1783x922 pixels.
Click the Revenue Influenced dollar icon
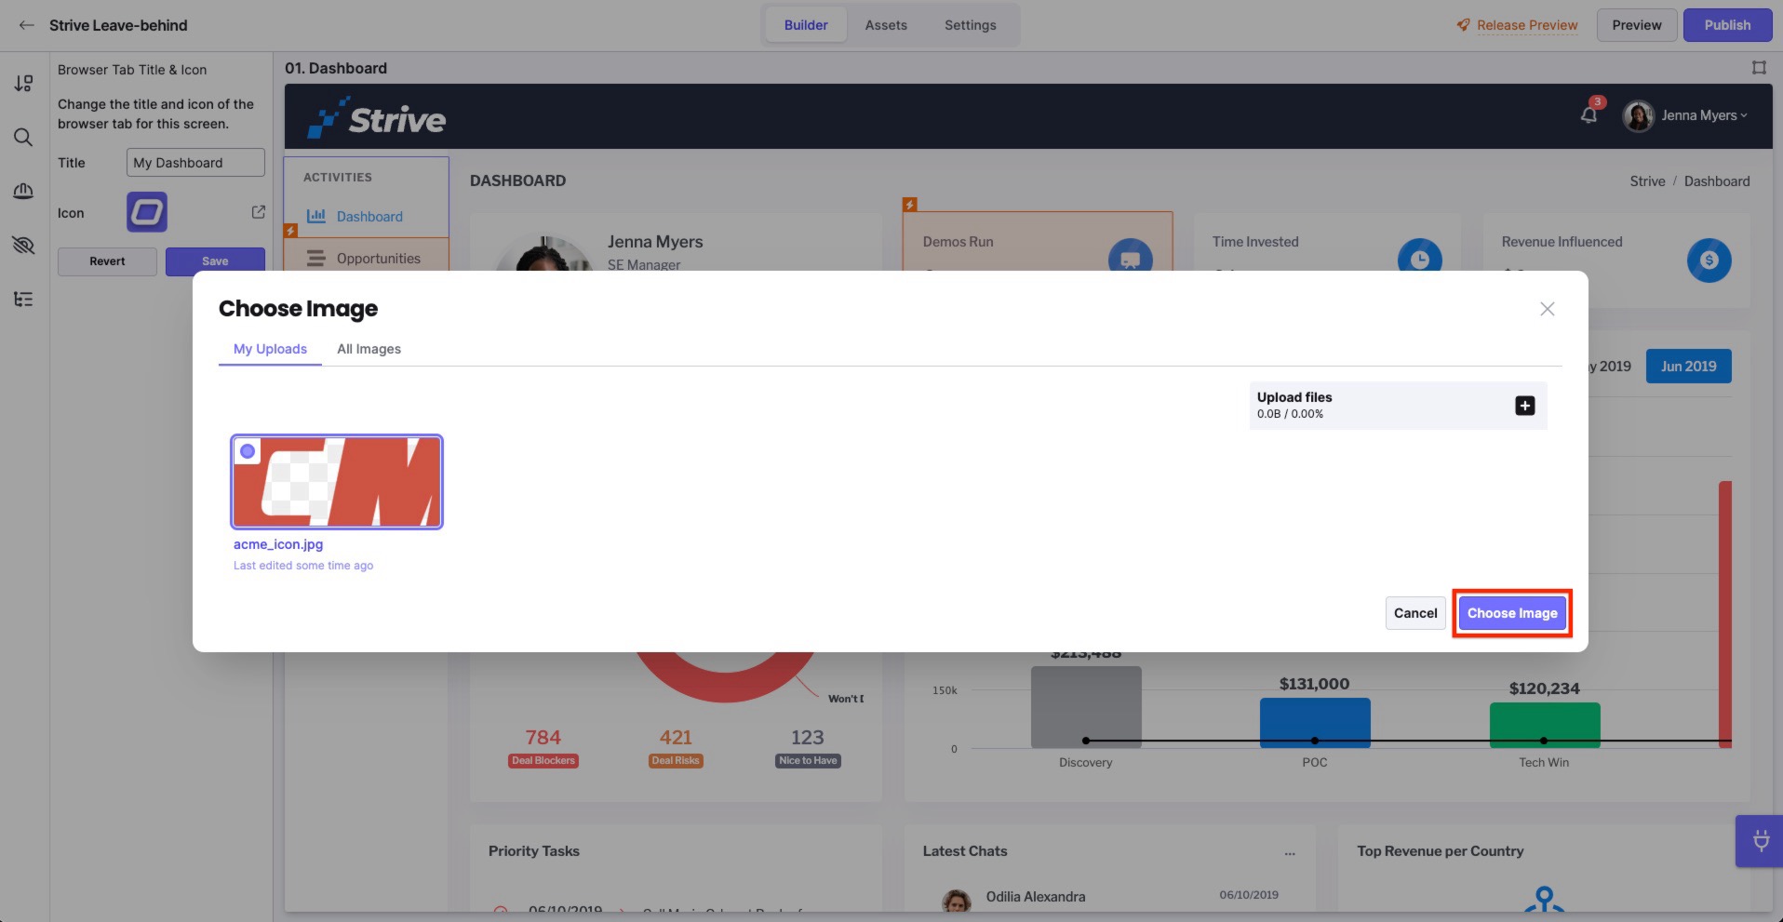coord(1709,261)
